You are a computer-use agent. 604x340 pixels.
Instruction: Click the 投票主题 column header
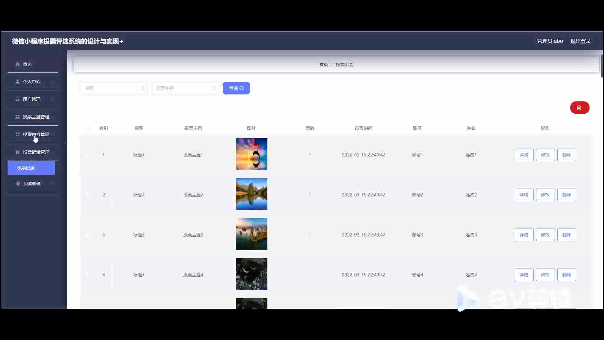coord(193,128)
